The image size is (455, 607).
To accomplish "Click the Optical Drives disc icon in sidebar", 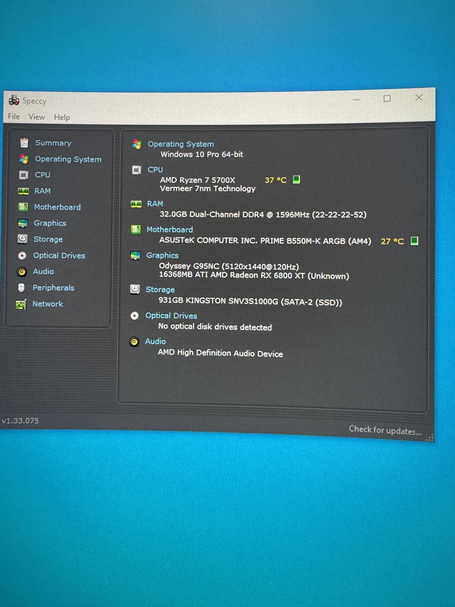I will click(22, 256).
